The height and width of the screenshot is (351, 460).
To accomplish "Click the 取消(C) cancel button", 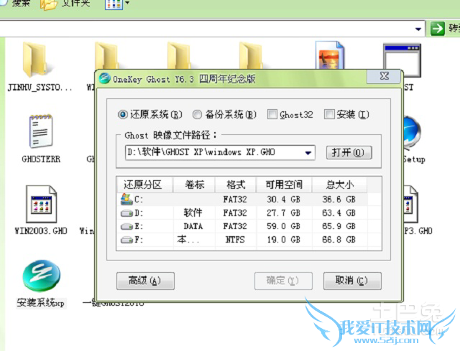I will (352, 281).
